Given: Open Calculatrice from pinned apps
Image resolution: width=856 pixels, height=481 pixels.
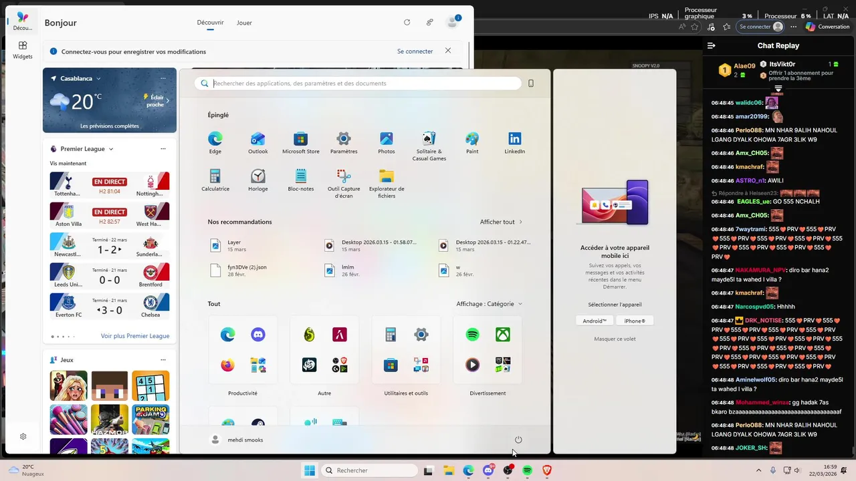Looking at the screenshot, I should coord(215,180).
